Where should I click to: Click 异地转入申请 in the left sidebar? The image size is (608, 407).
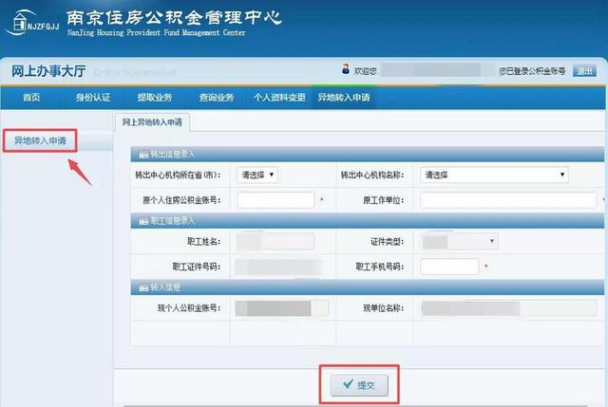pyautogui.click(x=40, y=140)
